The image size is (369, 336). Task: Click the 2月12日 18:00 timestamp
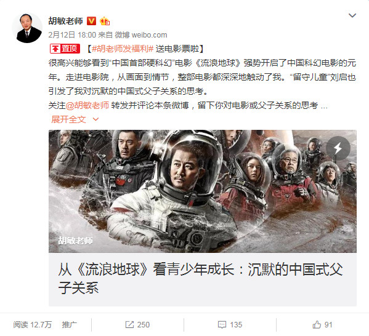coord(72,35)
